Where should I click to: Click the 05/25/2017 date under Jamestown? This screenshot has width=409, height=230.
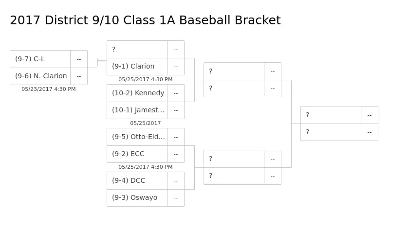click(146, 124)
